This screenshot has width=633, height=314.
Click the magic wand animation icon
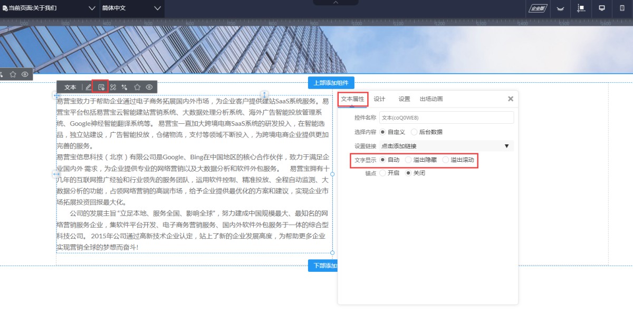click(124, 87)
